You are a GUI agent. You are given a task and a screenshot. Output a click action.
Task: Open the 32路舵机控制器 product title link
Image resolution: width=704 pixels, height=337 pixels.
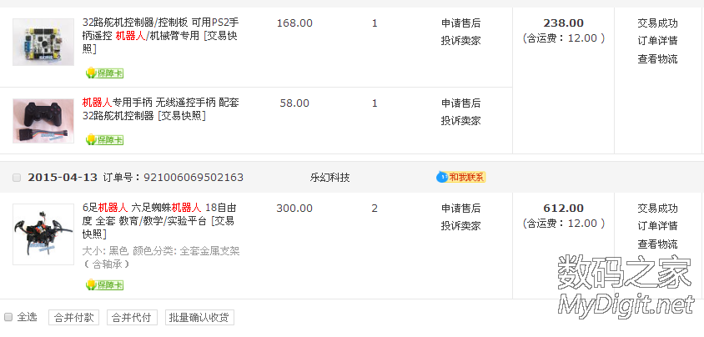tap(158, 23)
